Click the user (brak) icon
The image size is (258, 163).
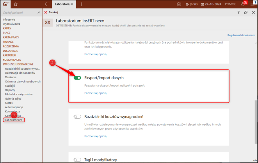click(191, 4)
